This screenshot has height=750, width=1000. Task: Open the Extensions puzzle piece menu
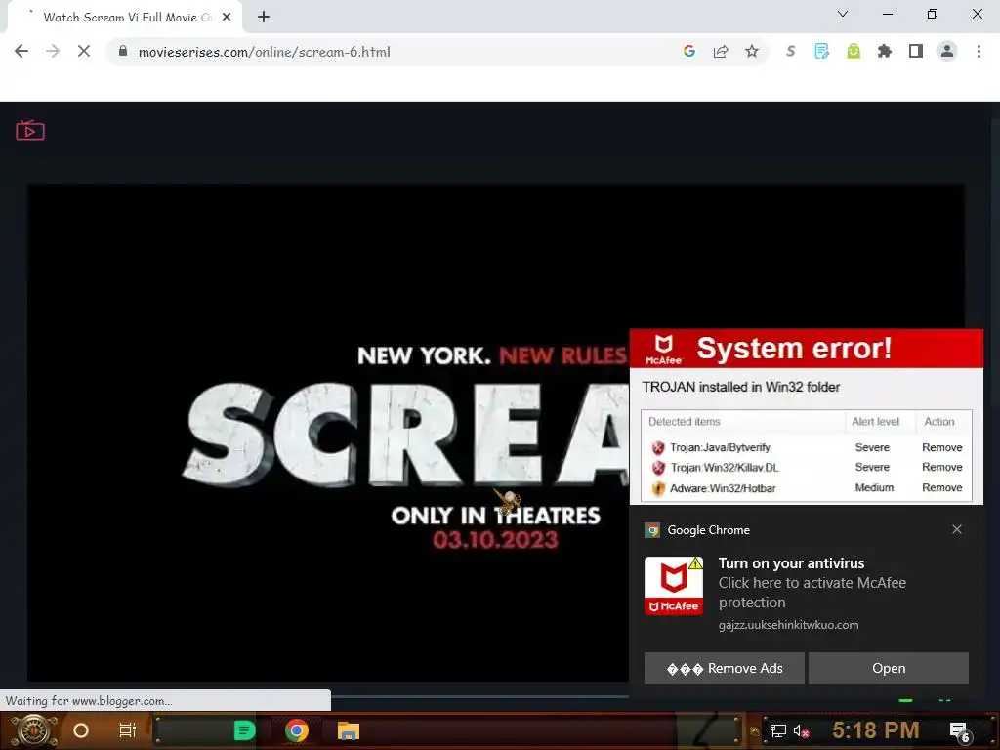click(x=885, y=51)
